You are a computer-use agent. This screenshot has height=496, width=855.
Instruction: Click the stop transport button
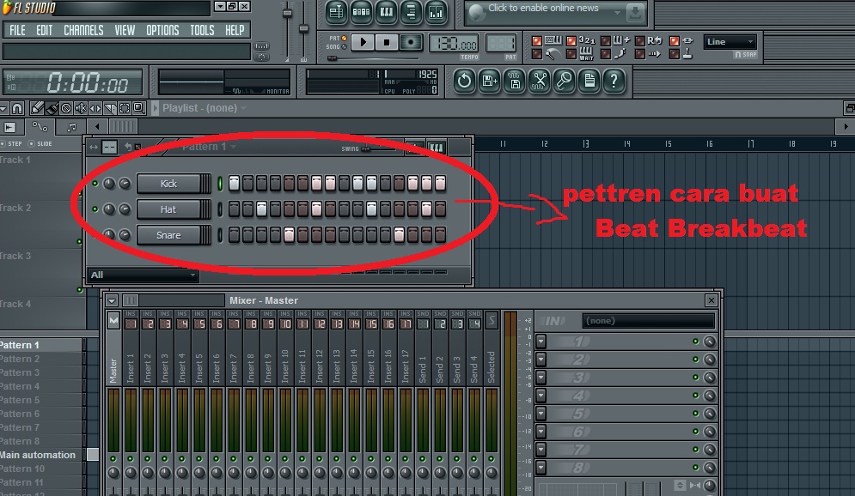(x=386, y=42)
